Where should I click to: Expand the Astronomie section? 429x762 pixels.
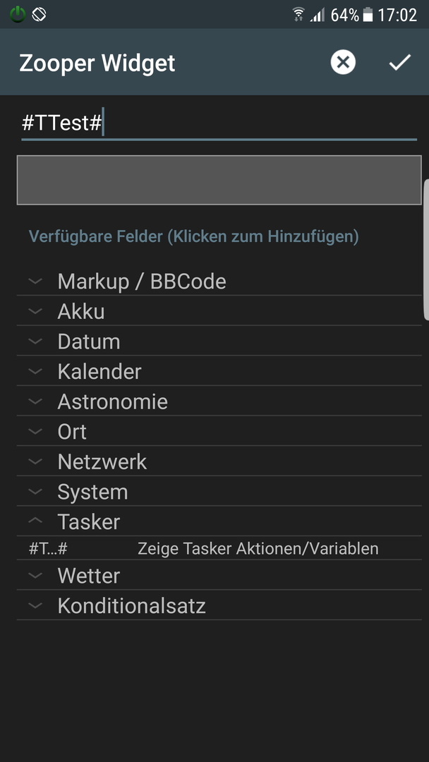(x=219, y=401)
